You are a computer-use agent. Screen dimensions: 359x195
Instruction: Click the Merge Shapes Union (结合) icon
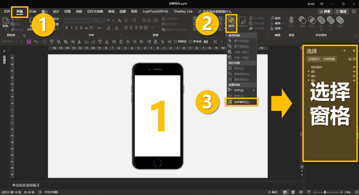pos(321,21)
